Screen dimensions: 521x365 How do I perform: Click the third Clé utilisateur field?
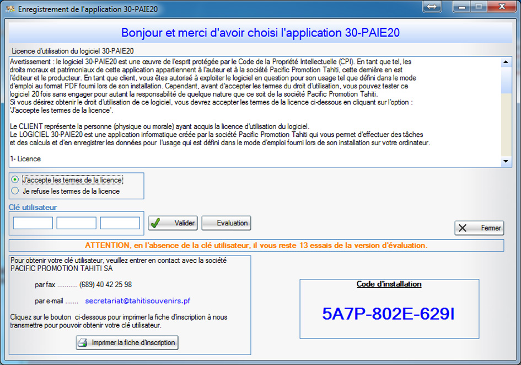(120, 223)
